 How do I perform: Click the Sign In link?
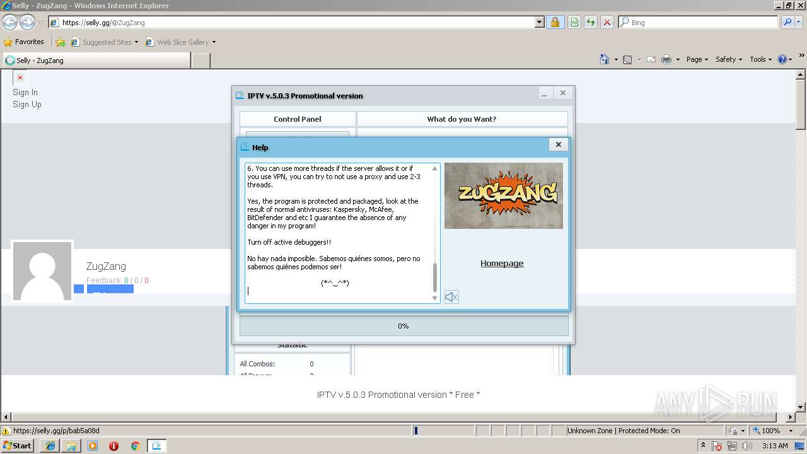click(x=25, y=92)
